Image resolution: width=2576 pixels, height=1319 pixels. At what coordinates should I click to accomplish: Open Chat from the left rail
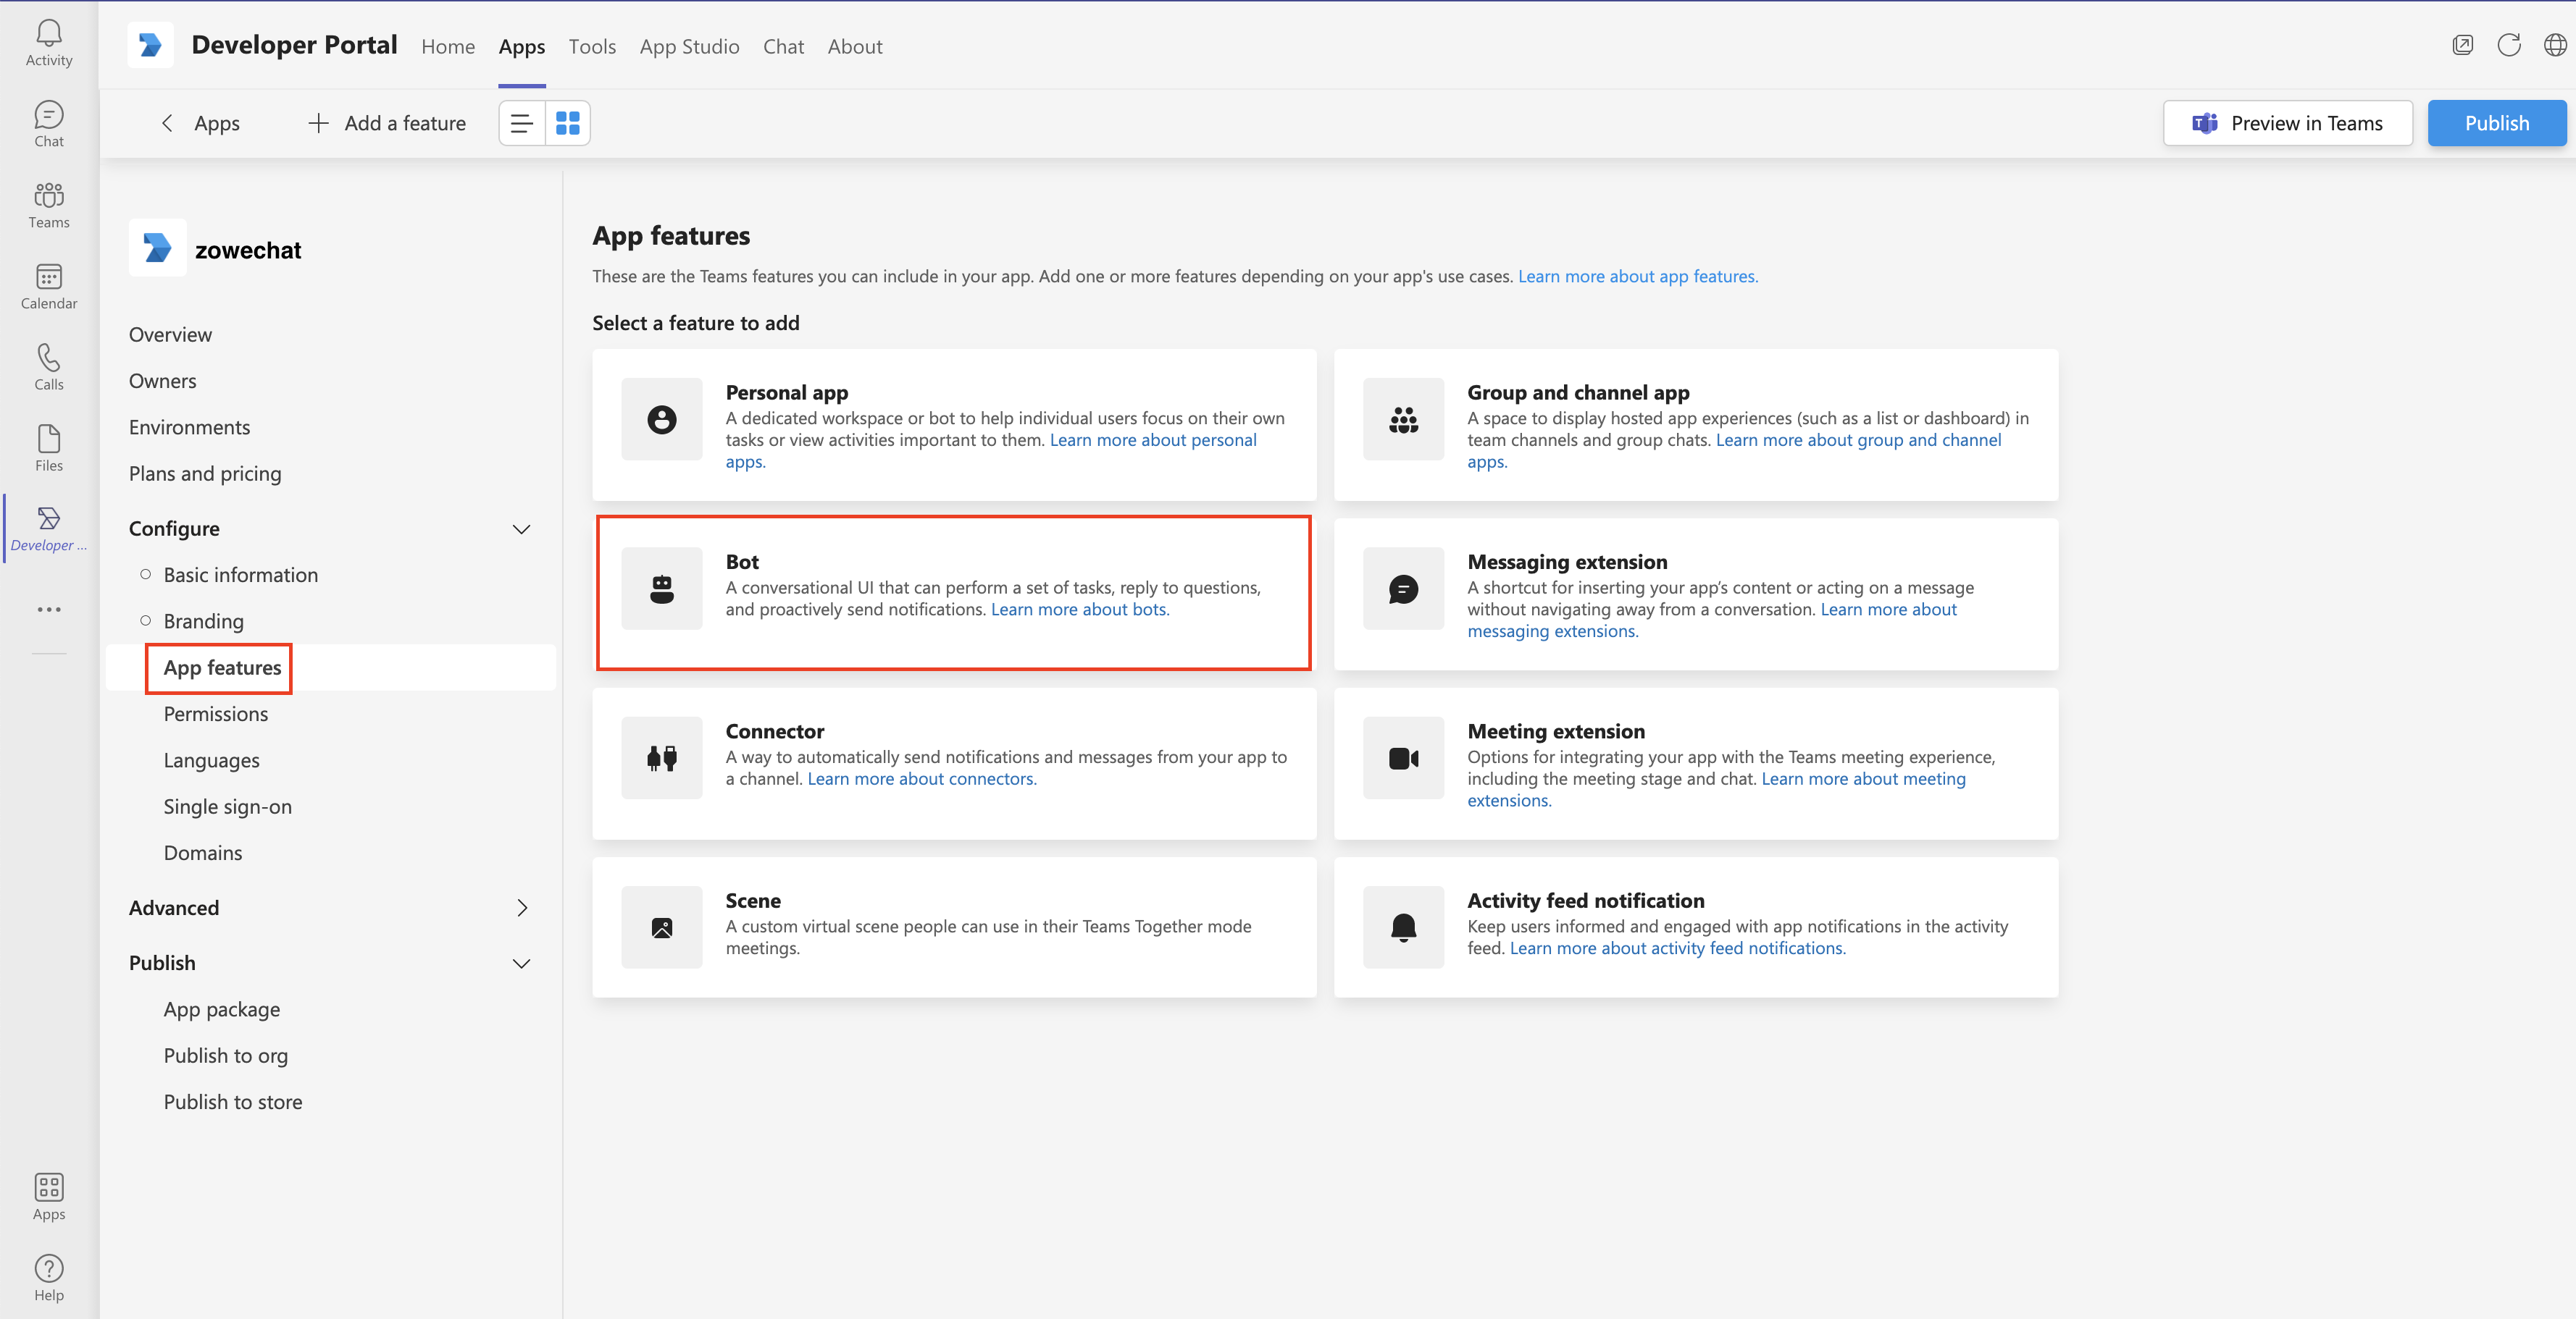coord(48,123)
